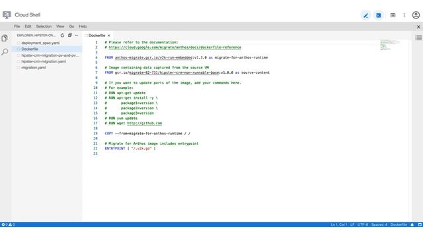Close the editor with the X icon

click(418, 27)
